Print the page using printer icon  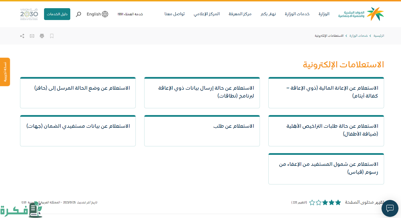point(42,36)
